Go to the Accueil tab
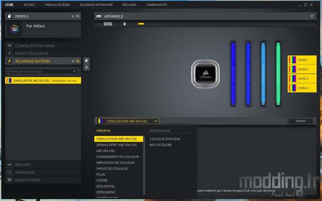Viewport: 322px width, 201px height. coord(29,5)
